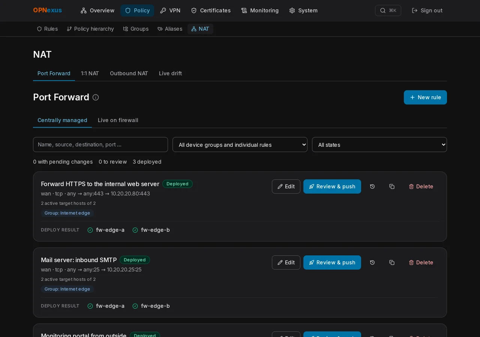Switch to Live on firewall tab
The image size is (480, 337).
(118, 120)
